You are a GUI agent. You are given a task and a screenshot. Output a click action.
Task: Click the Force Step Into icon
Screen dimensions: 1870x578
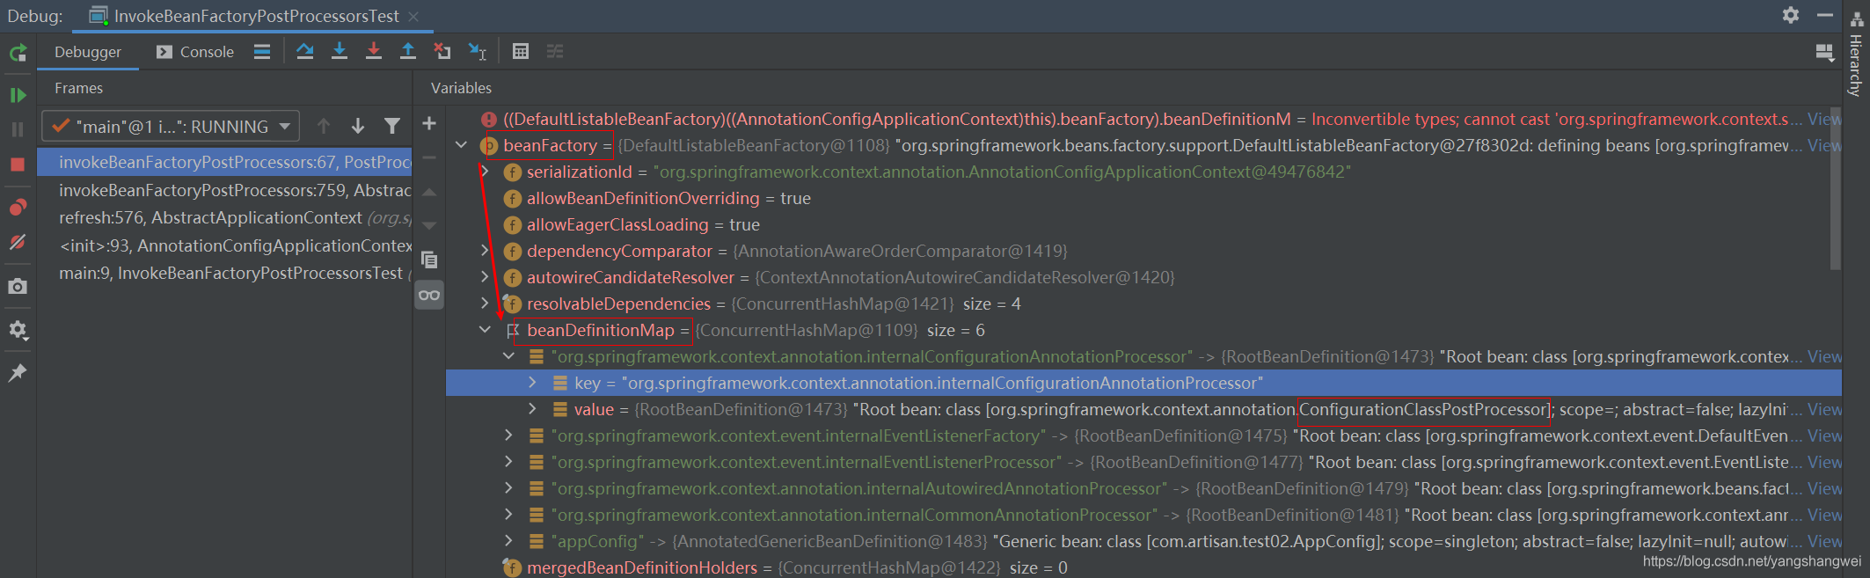(374, 51)
